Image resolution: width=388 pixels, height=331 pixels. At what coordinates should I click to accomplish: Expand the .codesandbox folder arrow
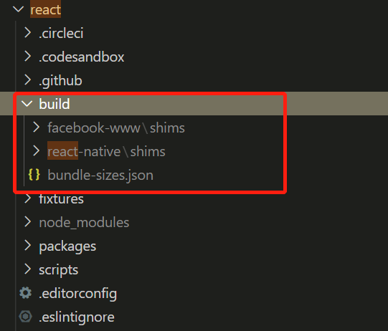coord(28,57)
